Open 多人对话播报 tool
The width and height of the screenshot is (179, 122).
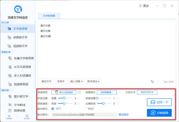coord(22,76)
